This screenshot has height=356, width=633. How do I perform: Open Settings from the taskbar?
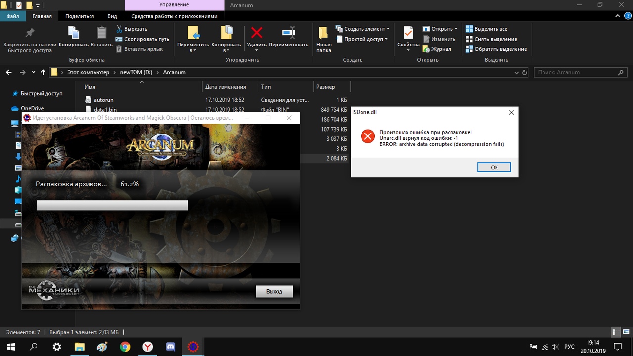(x=57, y=347)
